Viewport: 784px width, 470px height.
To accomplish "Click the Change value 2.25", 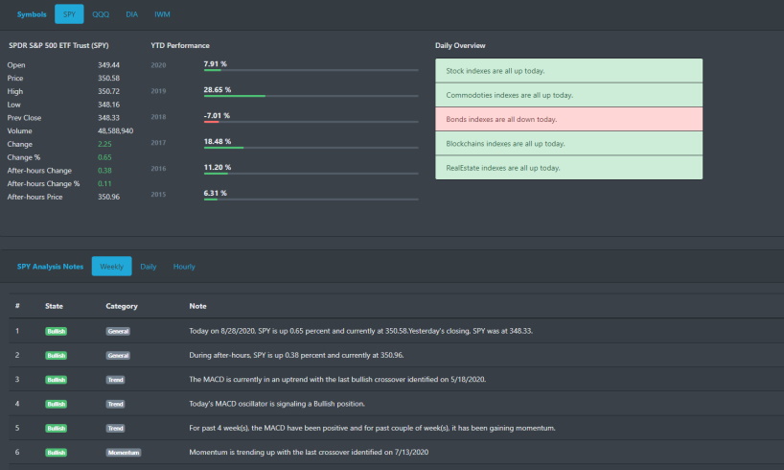I will [x=104, y=144].
